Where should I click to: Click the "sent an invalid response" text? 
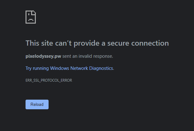(88, 56)
